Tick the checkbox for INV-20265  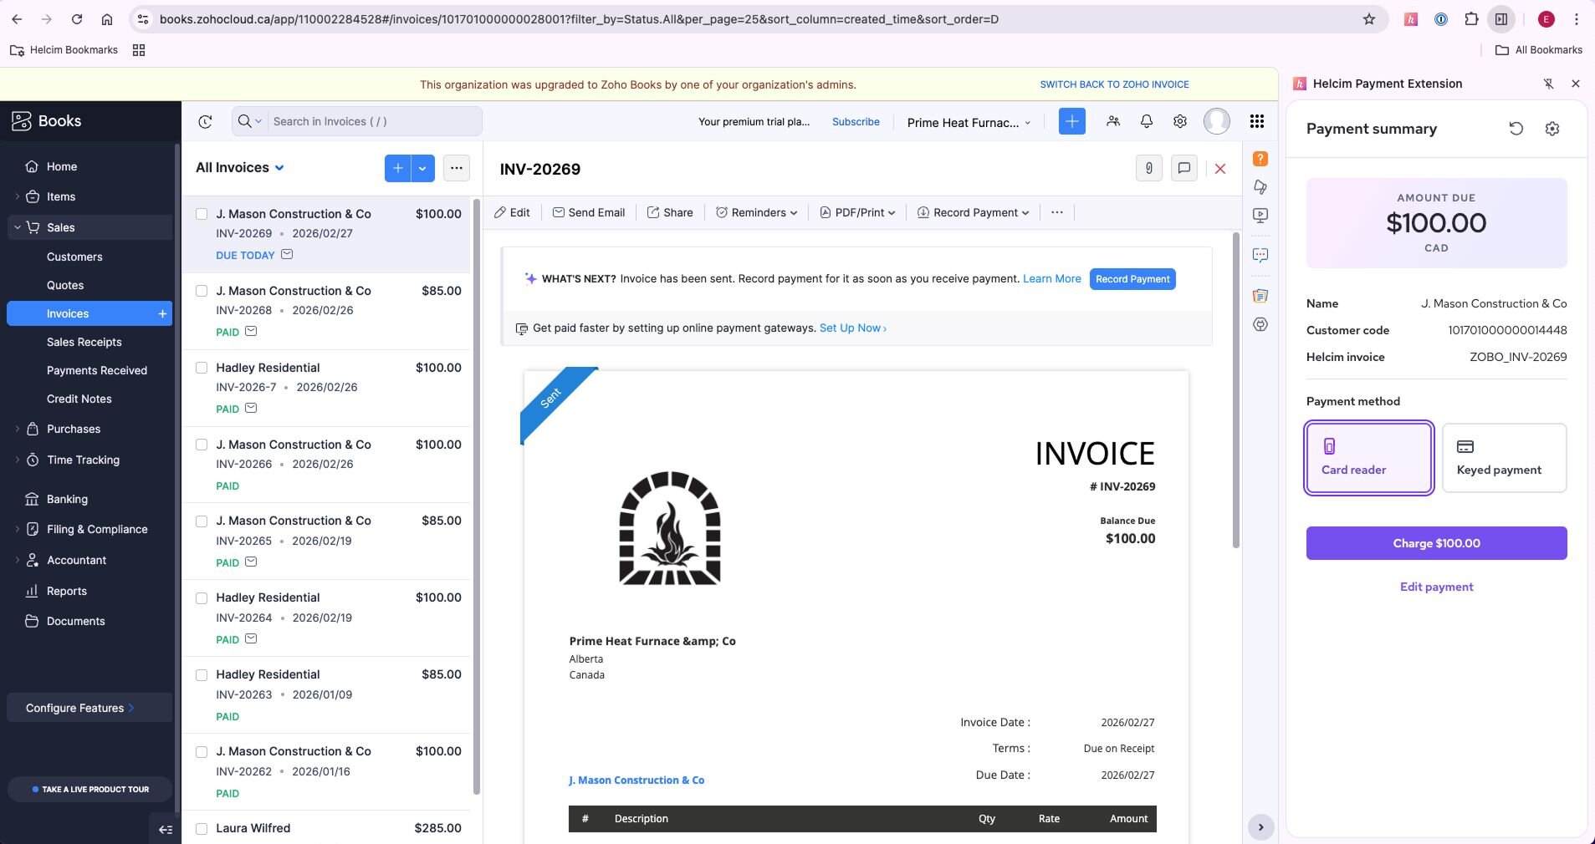click(202, 521)
